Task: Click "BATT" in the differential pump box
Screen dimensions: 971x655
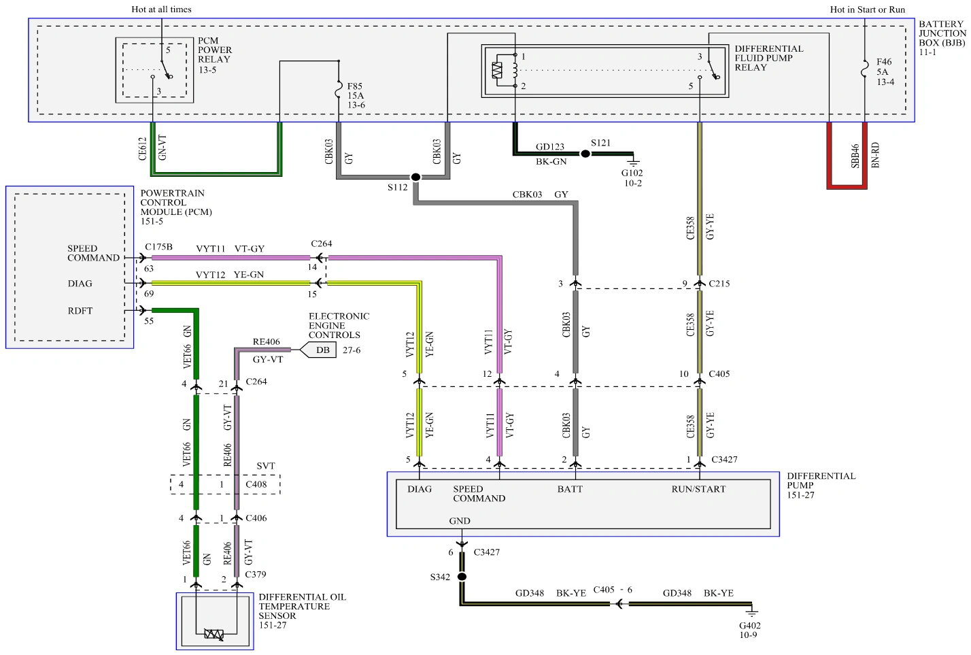Action: click(x=570, y=489)
